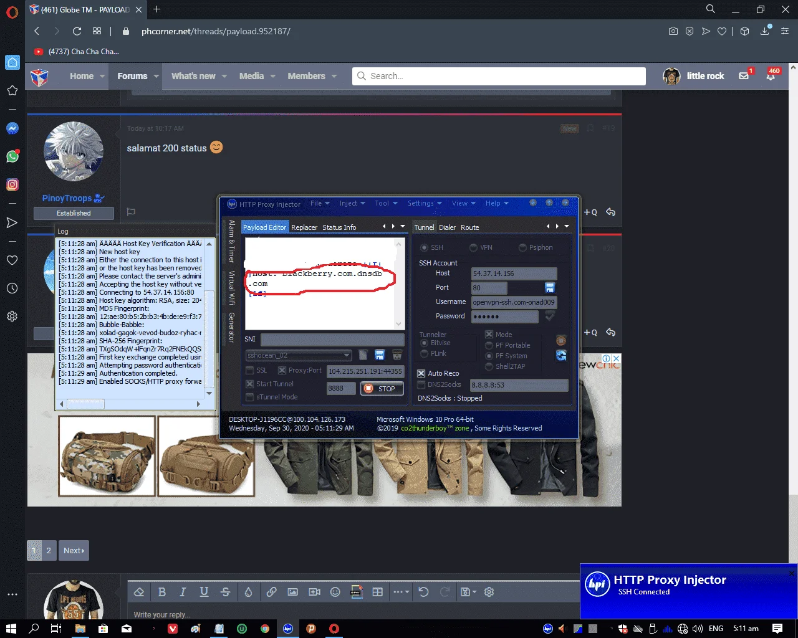The height and width of the screenshot is (638, 798).
Task: Toggle Underline in the reply editor
Action: coord(204,592)
